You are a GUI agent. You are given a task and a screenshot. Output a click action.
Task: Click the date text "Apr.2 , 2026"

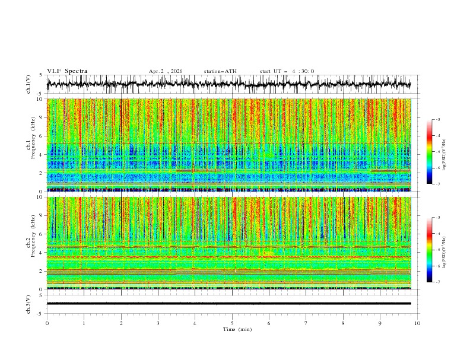click(x=166, y=71)
